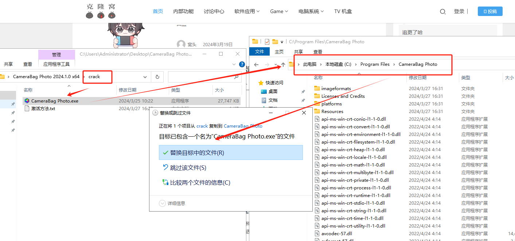Click the refresh button in crack window
Viewport: 515px width, 241px height.
click(x=157, y=77)
